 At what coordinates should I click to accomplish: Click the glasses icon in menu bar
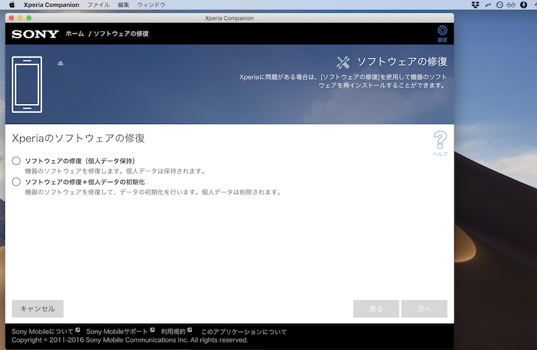coord(511,5)
